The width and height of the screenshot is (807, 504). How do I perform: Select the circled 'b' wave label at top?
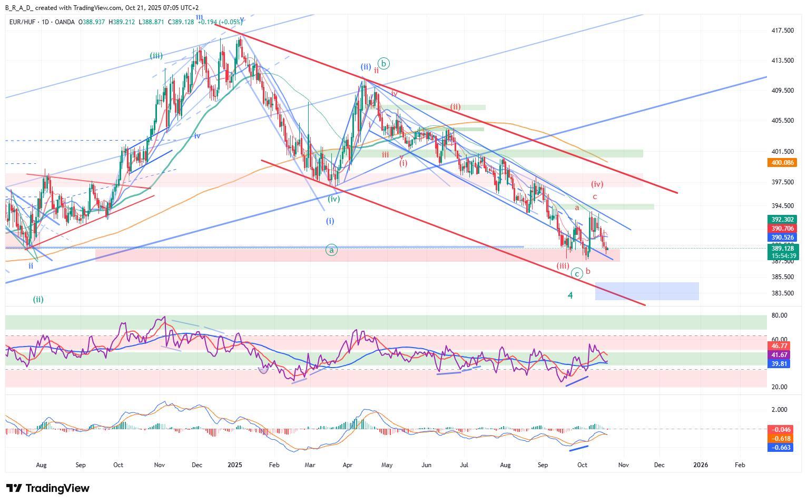point(384,64)
